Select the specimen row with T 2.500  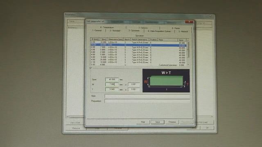tap(138, 52)
